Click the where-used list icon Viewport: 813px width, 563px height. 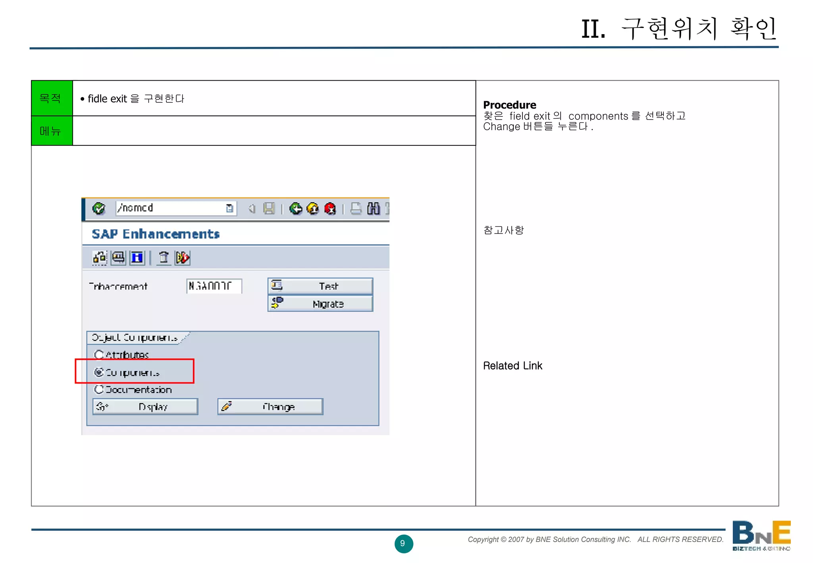click(118, 258)
